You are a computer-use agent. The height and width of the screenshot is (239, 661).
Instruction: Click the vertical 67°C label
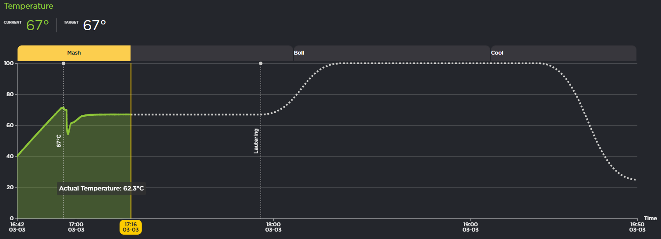(x=59, y=141)
